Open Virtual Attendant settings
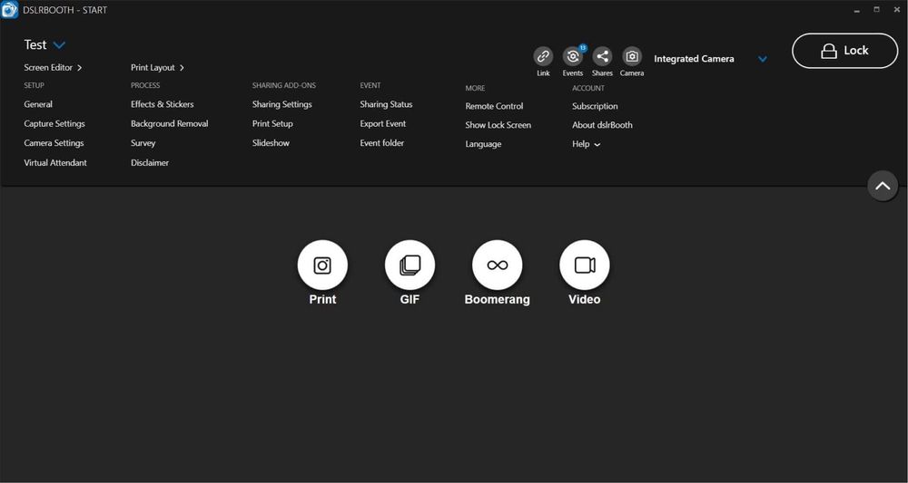This screenshot has width=908, height=483. coord(55,163)
